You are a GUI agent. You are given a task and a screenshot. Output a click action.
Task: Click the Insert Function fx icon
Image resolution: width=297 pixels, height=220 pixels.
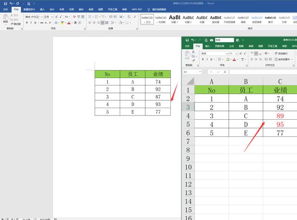(225, 72)
